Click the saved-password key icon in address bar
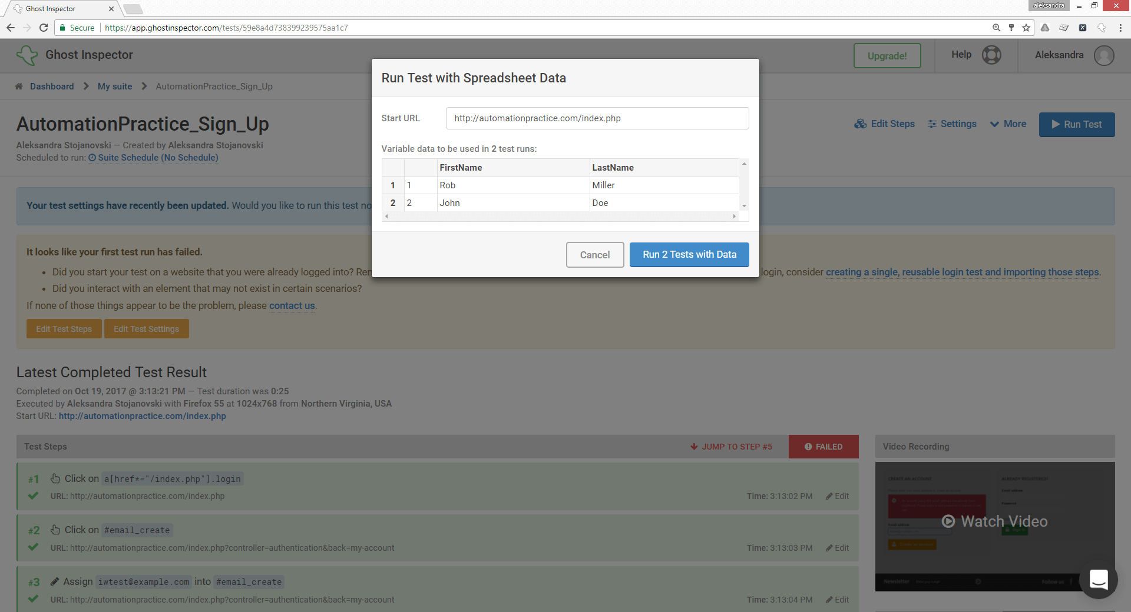 [1011, 28]
